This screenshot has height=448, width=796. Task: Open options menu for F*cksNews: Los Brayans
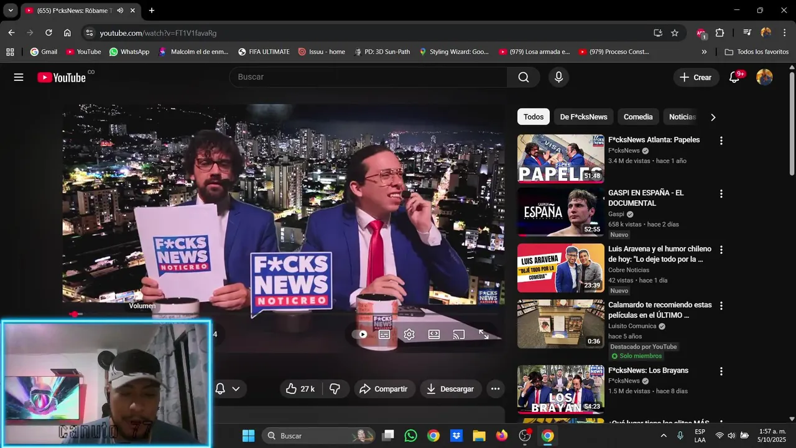coord(721,371)
